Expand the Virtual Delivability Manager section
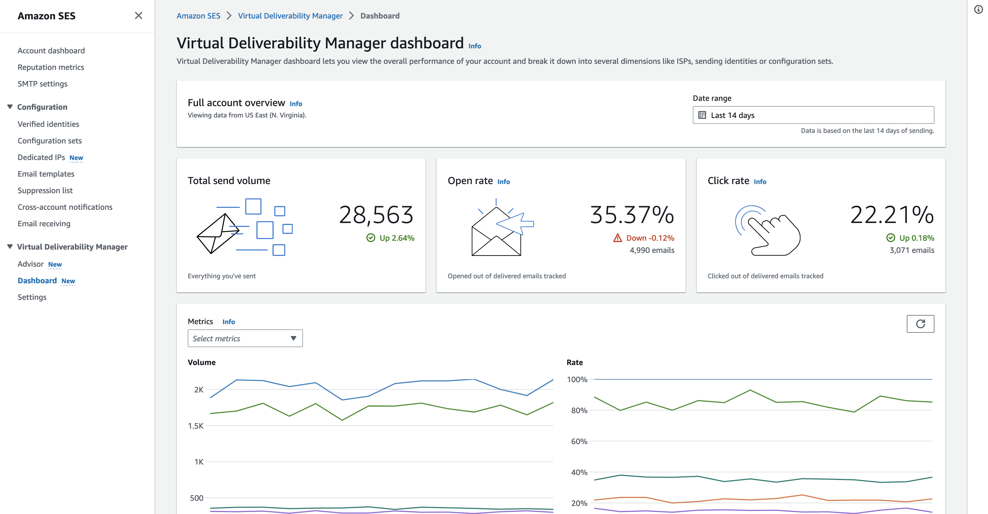Image resolution: width=988 pixels, height=514 pixels. (x=9, y=246)
